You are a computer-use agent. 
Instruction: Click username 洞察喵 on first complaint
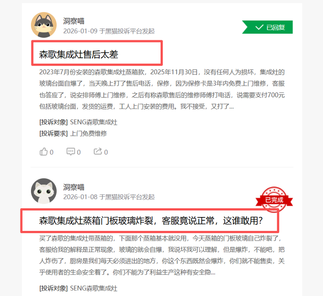[74, 21]
